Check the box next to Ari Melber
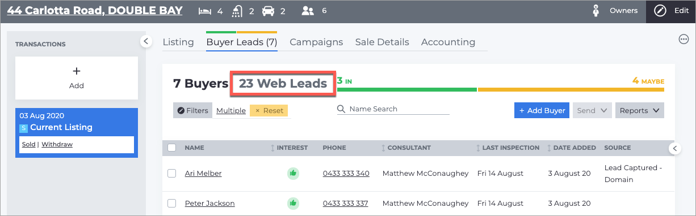The image size is (696, 216). tap(172, 174)
